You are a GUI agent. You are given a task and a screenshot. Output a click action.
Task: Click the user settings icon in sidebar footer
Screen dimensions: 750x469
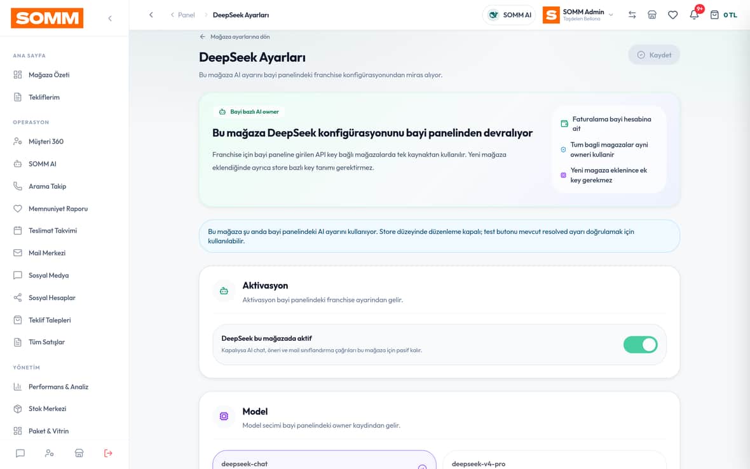(x=50, y=452)
